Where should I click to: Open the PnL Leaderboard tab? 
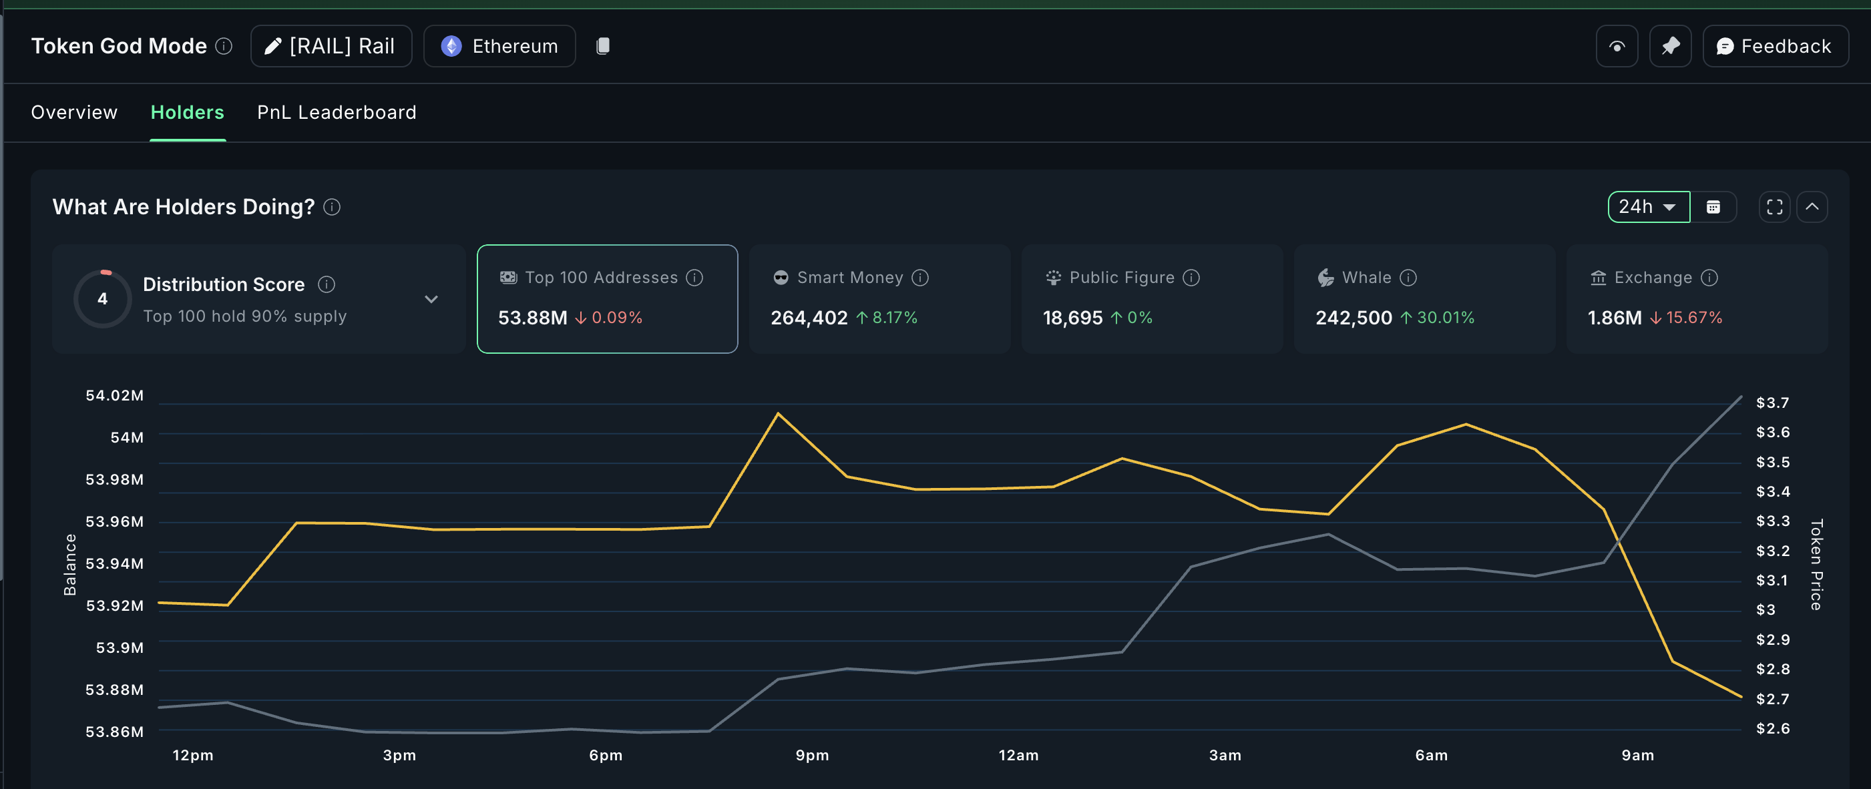[336, 113]
